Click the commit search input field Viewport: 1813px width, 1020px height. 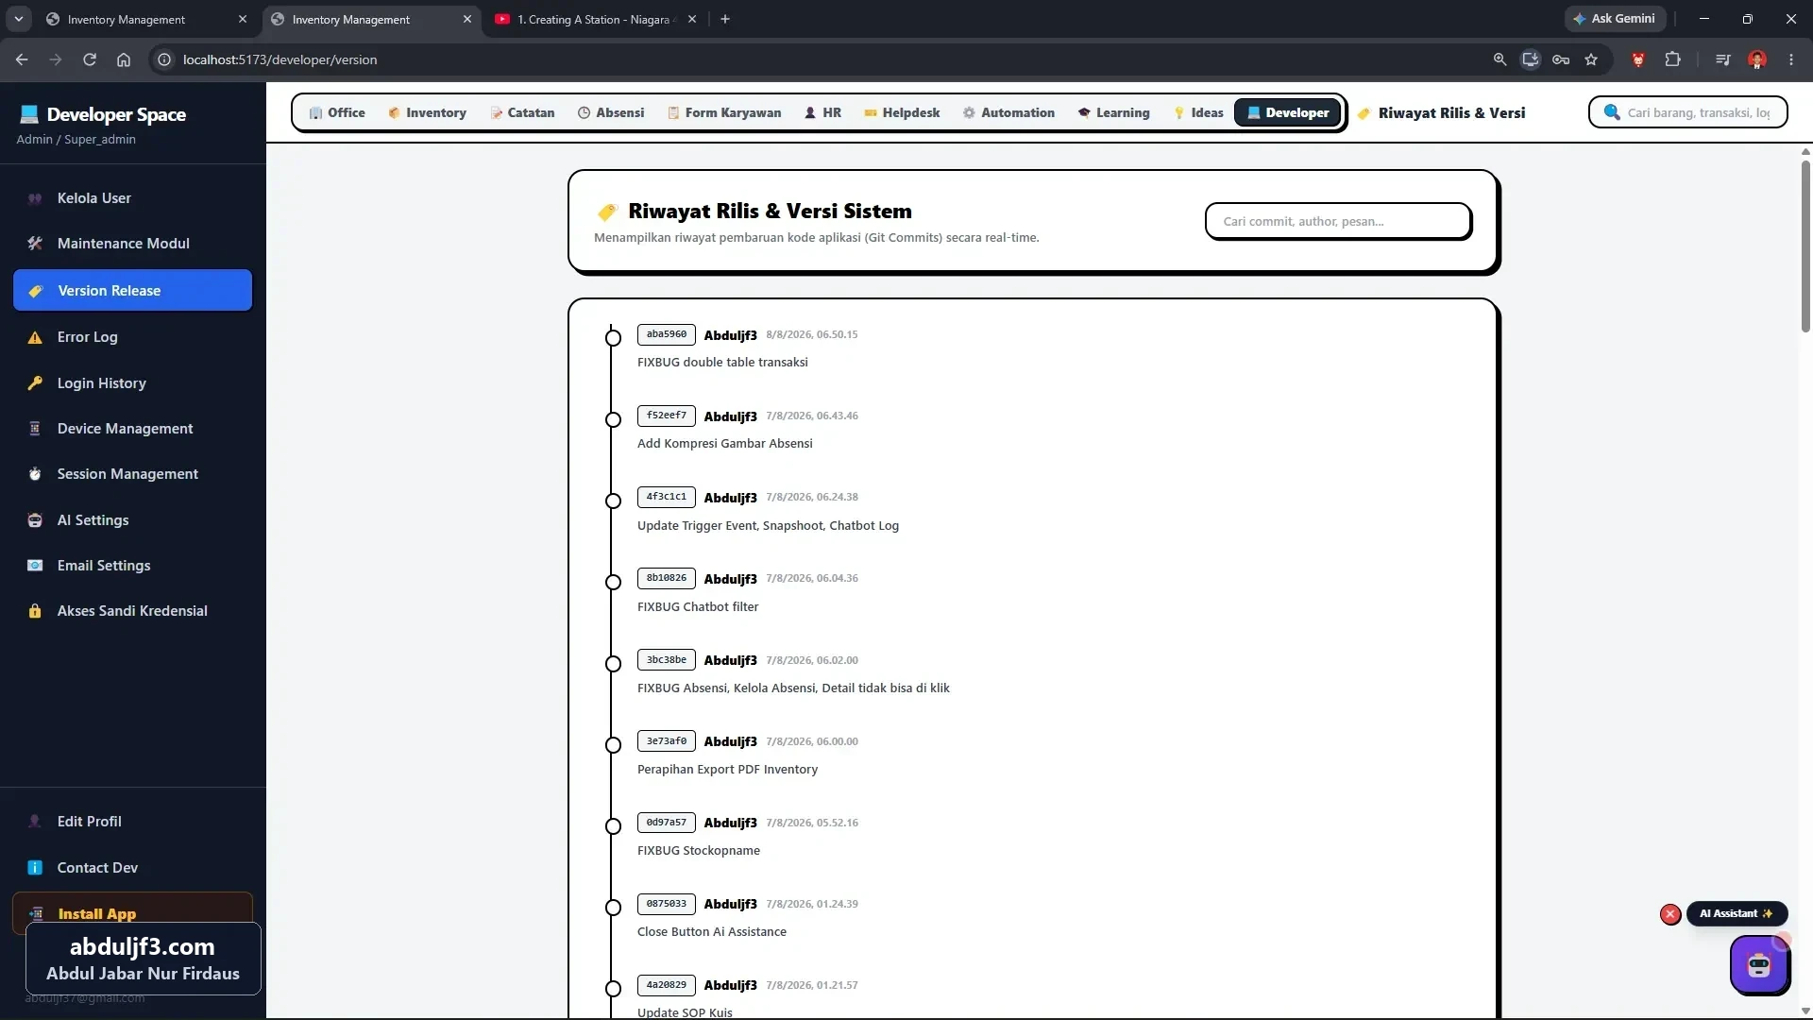point(1338,221)
